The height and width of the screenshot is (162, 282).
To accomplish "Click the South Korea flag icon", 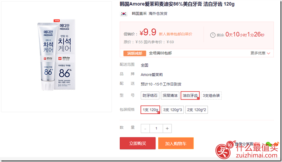I will tap(124, 14).
